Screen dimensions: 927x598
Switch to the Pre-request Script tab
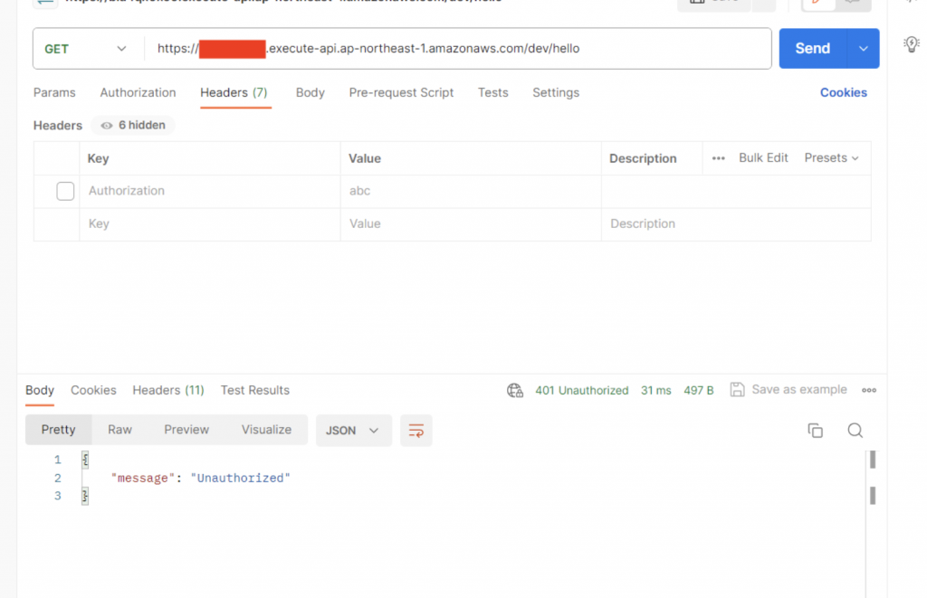tap(401, 92)
